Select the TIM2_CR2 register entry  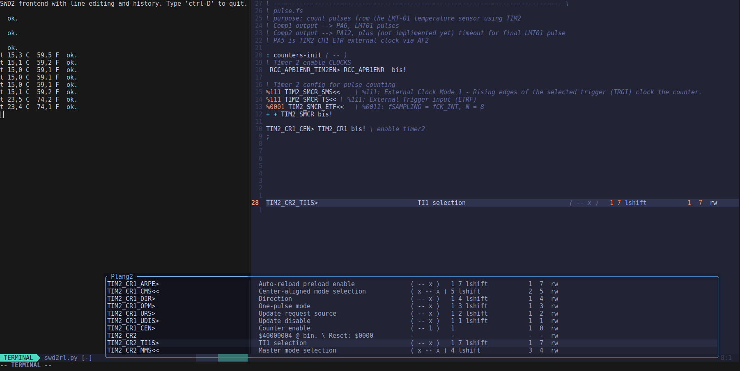pyautogui.click(x=122, y=336)
